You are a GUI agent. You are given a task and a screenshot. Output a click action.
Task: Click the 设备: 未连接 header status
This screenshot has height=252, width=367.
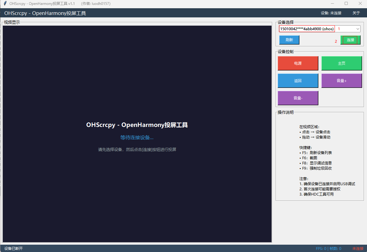(331, 13)
